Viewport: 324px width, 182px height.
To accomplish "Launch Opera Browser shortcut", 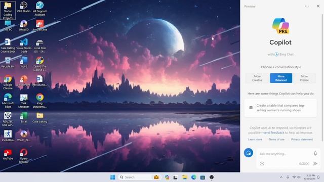I will pyautogui.click(x=24, y=156).
